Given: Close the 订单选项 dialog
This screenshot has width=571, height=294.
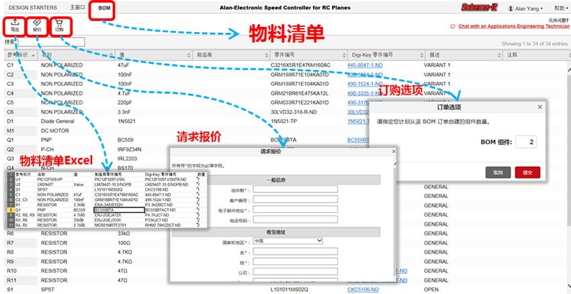Looking at the screenshot, I should click(x=539, y=107).
